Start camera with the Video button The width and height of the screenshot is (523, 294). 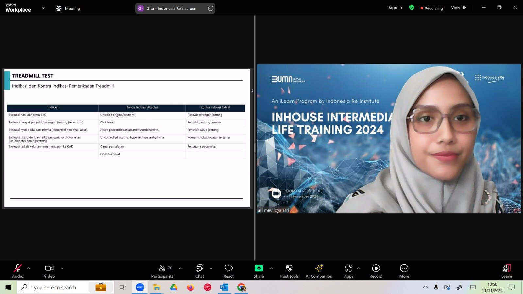pyautogui.click(x=49, y=271)
